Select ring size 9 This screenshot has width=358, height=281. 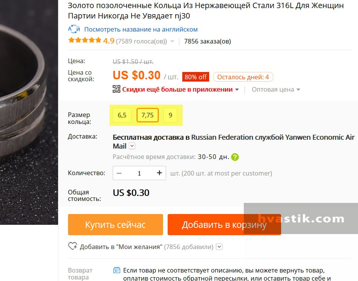click(170, 115)
